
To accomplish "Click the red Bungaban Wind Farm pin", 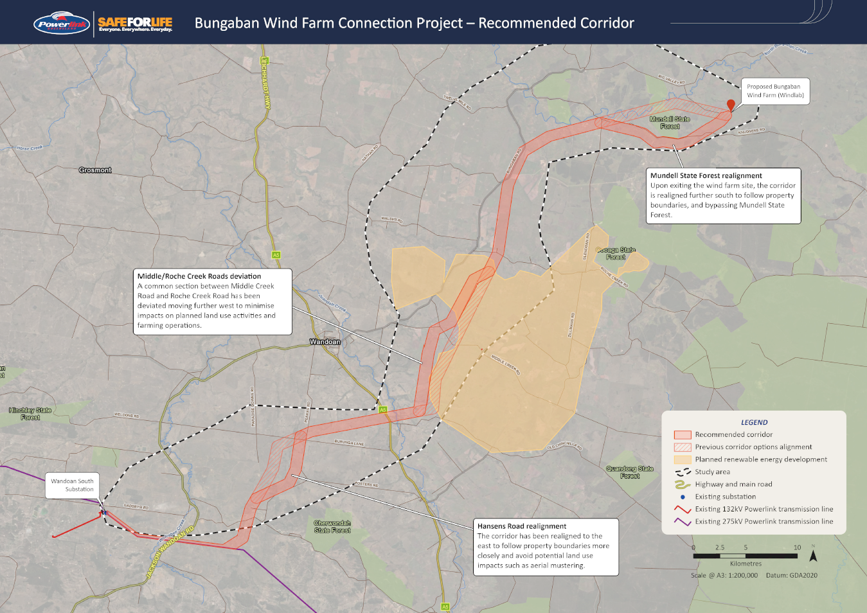I will pos(731,105).
